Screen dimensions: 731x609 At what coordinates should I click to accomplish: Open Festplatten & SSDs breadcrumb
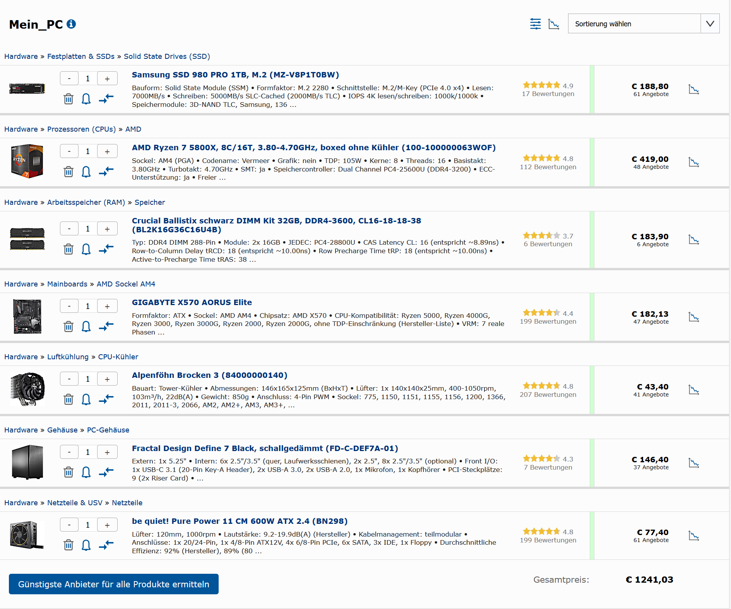click(81, 56)
